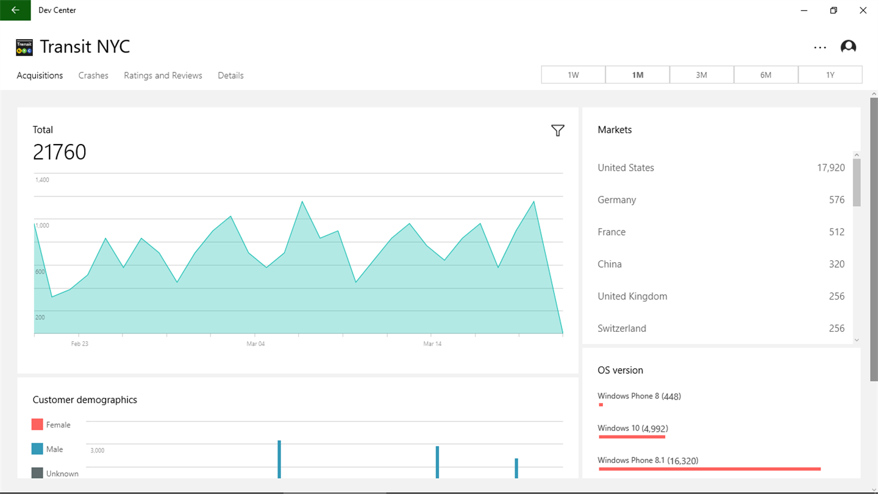
Task: Select the 6M time range button
Action: [x=766, y=75]
